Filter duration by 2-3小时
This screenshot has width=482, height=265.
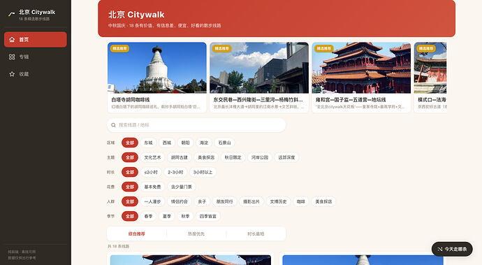coord(175,172)
